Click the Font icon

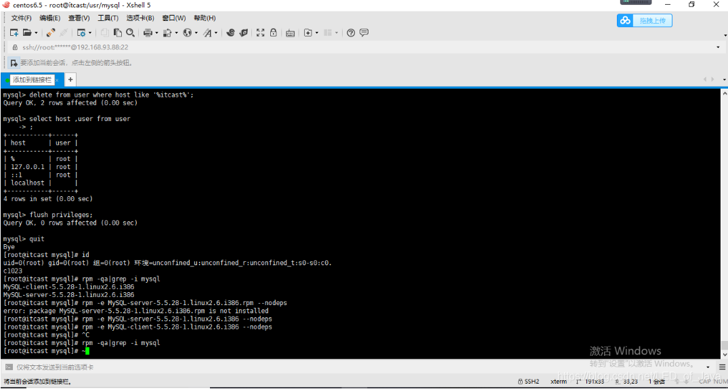[x=207, y=32]
